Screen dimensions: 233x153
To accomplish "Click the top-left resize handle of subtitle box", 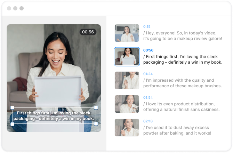I will point(13,107).
